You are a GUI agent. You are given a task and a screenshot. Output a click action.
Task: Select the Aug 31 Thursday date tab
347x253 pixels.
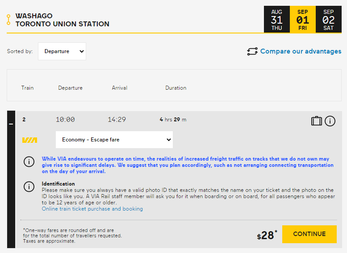click(276, 20)
